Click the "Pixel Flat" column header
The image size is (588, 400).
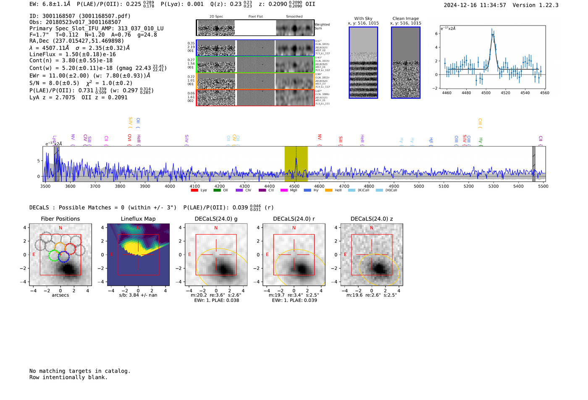coord(255,17)
